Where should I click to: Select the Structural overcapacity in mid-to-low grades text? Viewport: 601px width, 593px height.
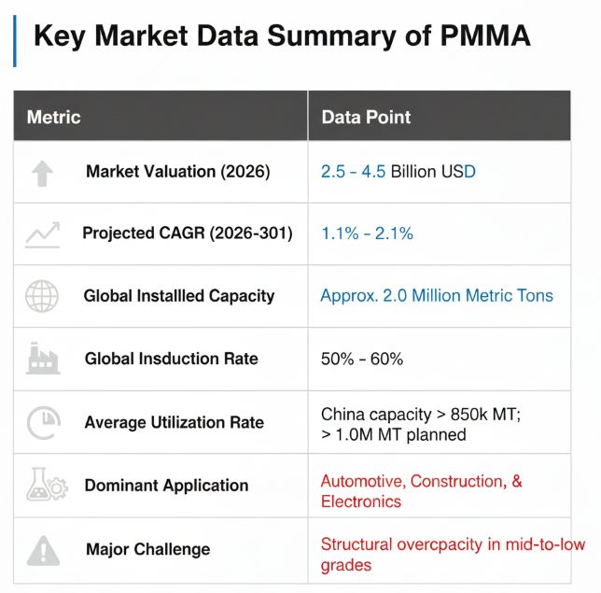453,555
